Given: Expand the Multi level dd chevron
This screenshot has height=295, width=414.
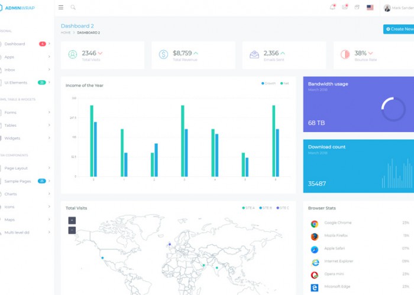Looking at the screenshot, I should [x=49, y=232].
